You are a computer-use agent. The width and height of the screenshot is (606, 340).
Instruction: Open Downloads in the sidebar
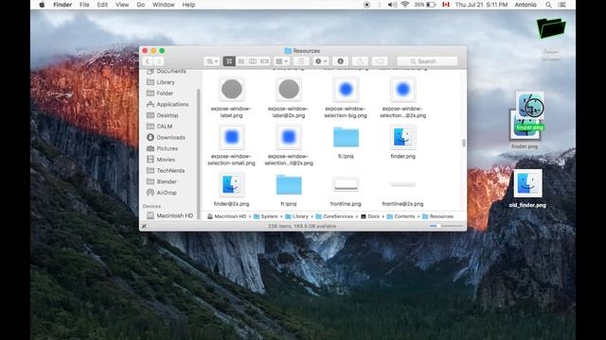(167, 137)
